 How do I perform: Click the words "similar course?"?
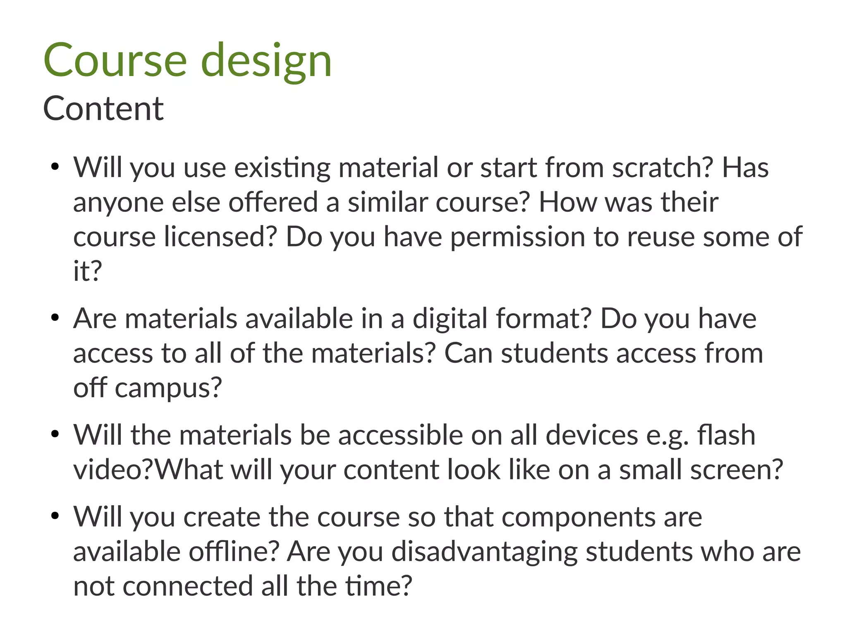tap(439, 202)
